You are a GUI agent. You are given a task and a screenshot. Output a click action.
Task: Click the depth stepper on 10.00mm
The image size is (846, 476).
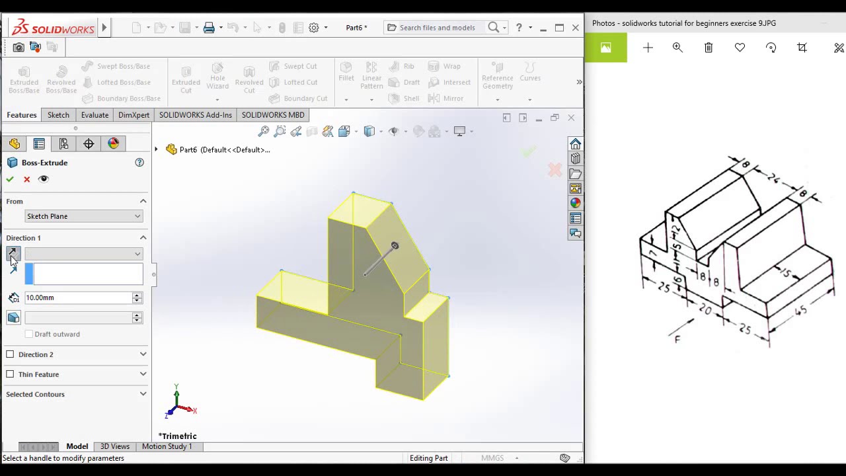[x=137, y=298]
